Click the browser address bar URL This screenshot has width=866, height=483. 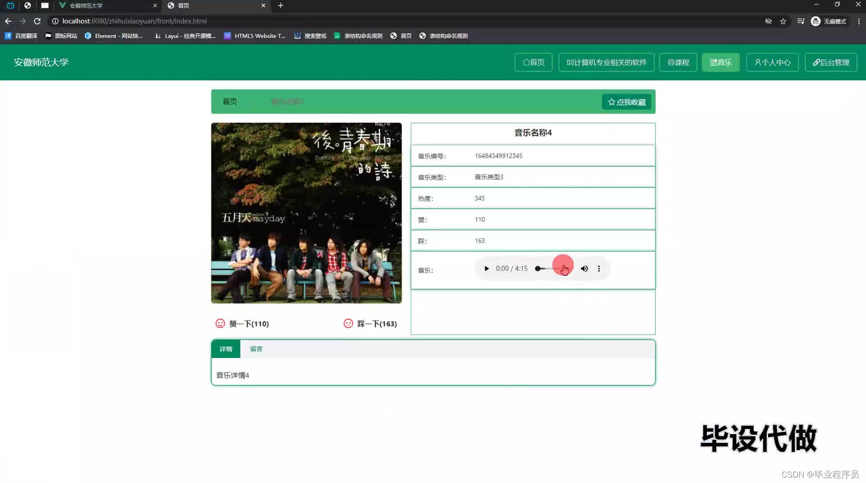(134, 21)
